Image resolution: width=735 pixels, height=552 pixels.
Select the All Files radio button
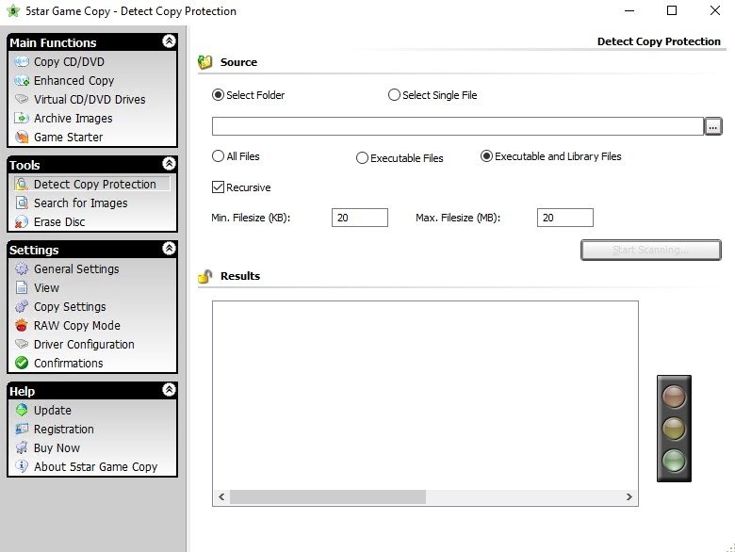tap(218, 156)
